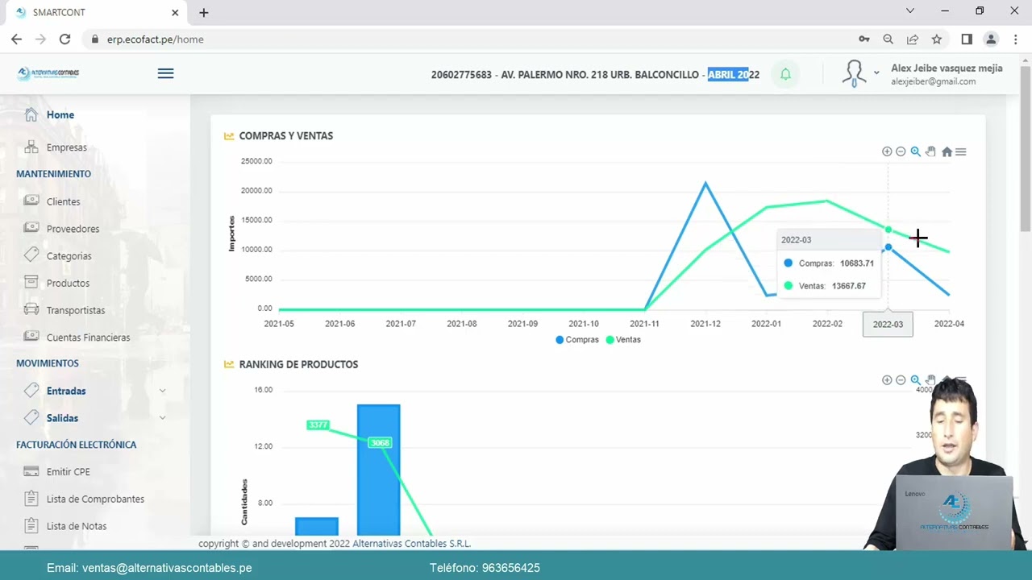Open a new browser tab
The height and width of the screenshot is (580, 1032).
pyautogui.click(x=203, y=12)
